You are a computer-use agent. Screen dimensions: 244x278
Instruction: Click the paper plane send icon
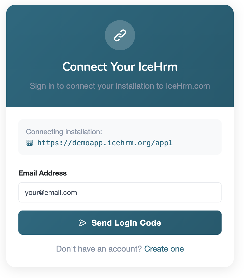click(x=83, y=223)
